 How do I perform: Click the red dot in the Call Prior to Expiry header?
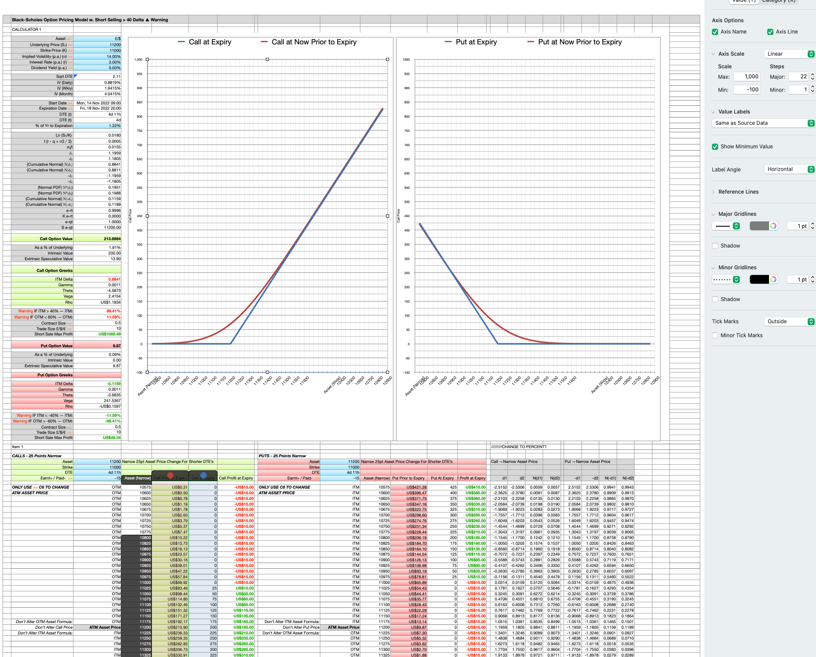171,475
